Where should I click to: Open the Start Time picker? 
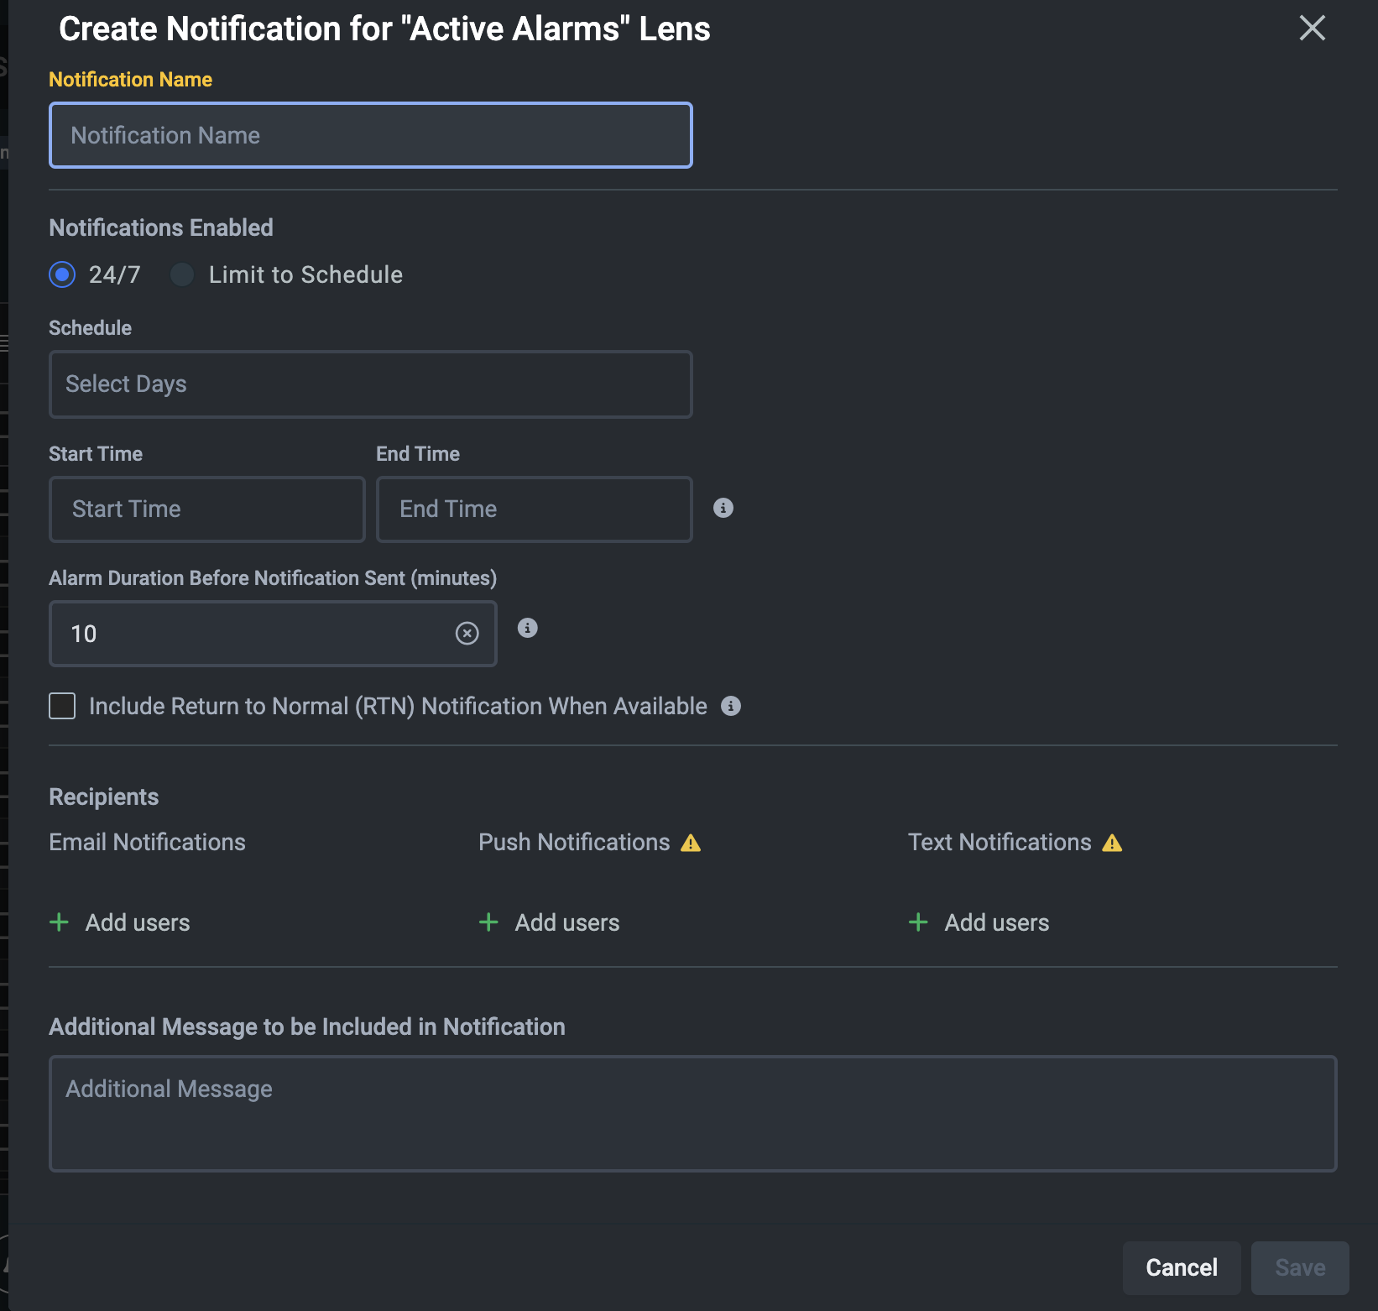coord(206,509)
